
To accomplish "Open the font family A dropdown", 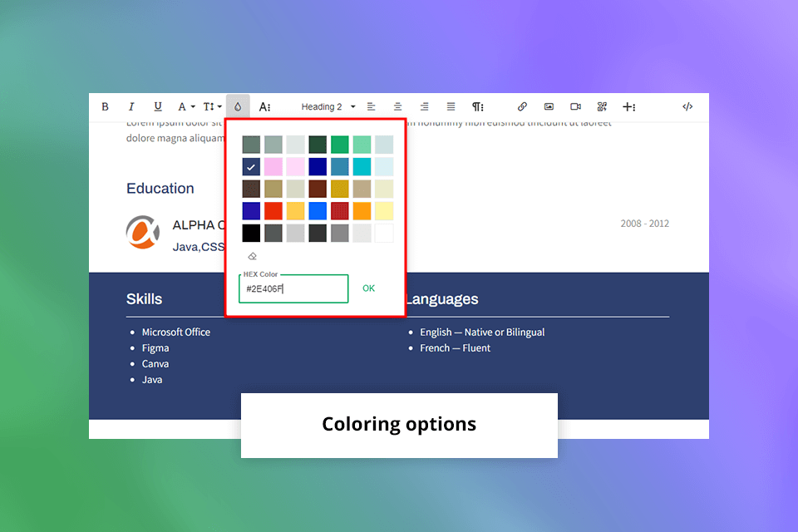I will coord(185,107).
